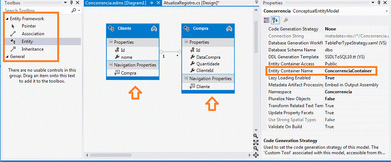Select Compra navigation property in Cliente entity

(x=128, y=73)
